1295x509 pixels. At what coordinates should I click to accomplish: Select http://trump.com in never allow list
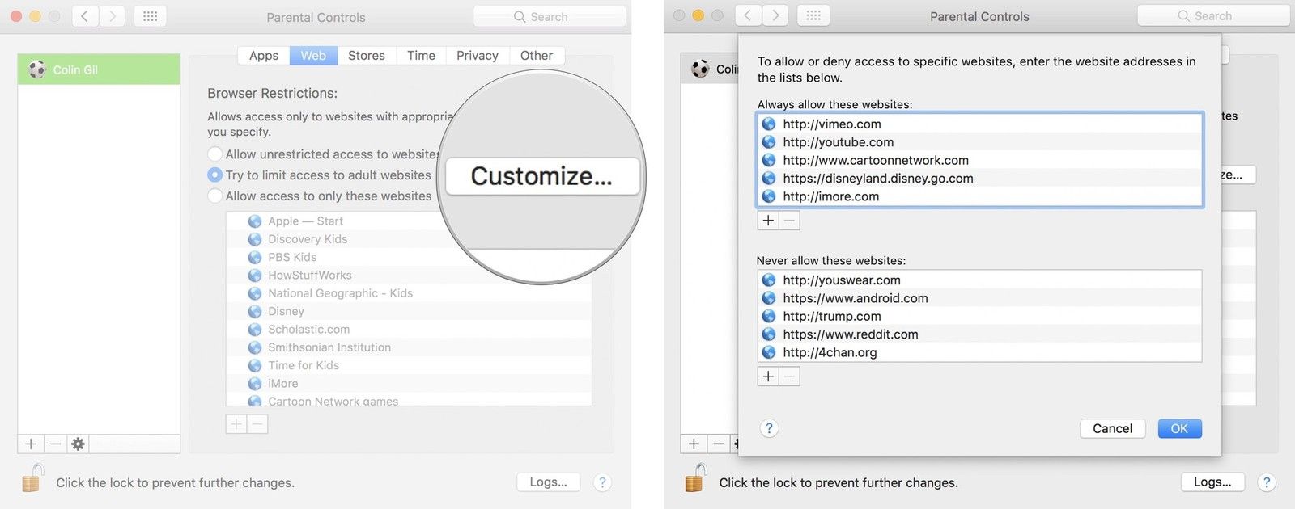click(832, 317)
